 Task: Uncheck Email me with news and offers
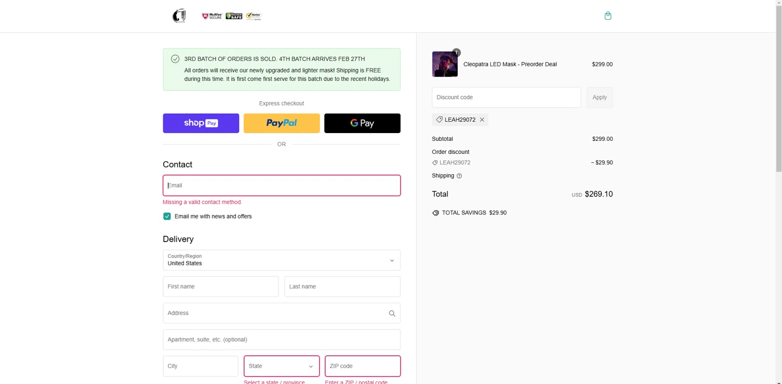pos(167,216)
